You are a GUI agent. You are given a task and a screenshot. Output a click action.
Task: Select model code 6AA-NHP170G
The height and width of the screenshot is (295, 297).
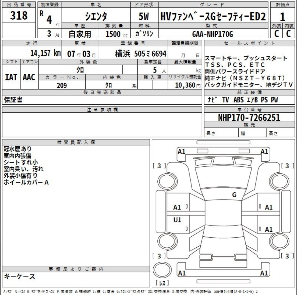click(x=212, y=34)
